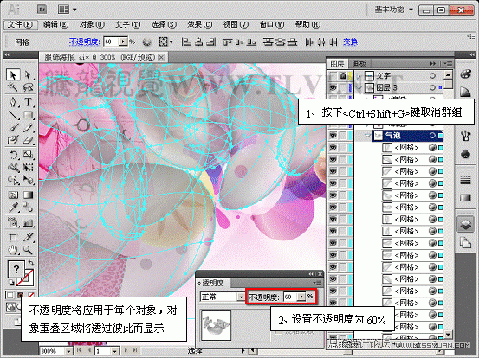Screen dimensions: 479x358
Task: Select the Gradient tool
Action: (28, 195)
